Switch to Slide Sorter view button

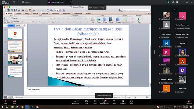9,97
